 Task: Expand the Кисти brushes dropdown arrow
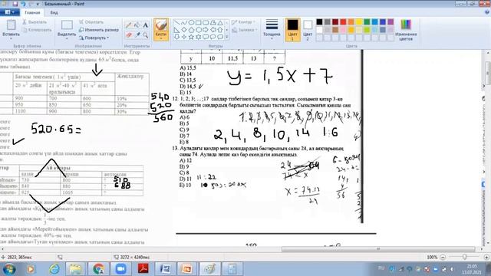tap(161, 38)
